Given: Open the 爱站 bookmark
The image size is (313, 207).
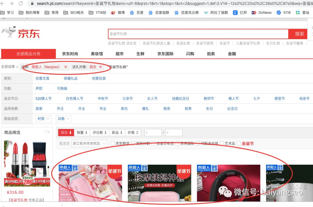Looking at the screenshot, I should [302, 12].
